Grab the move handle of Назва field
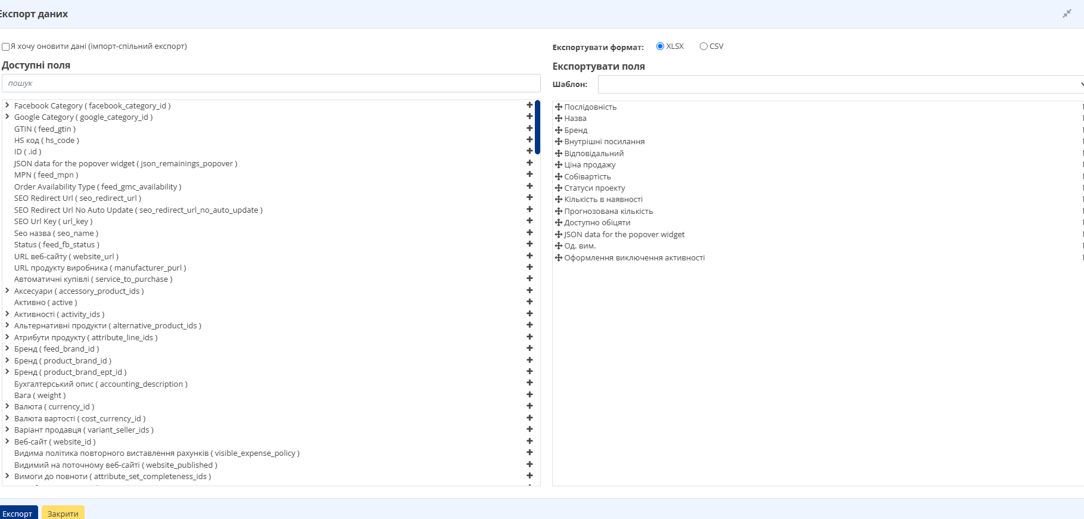The image size is (1084, 519). click(559, 119)
